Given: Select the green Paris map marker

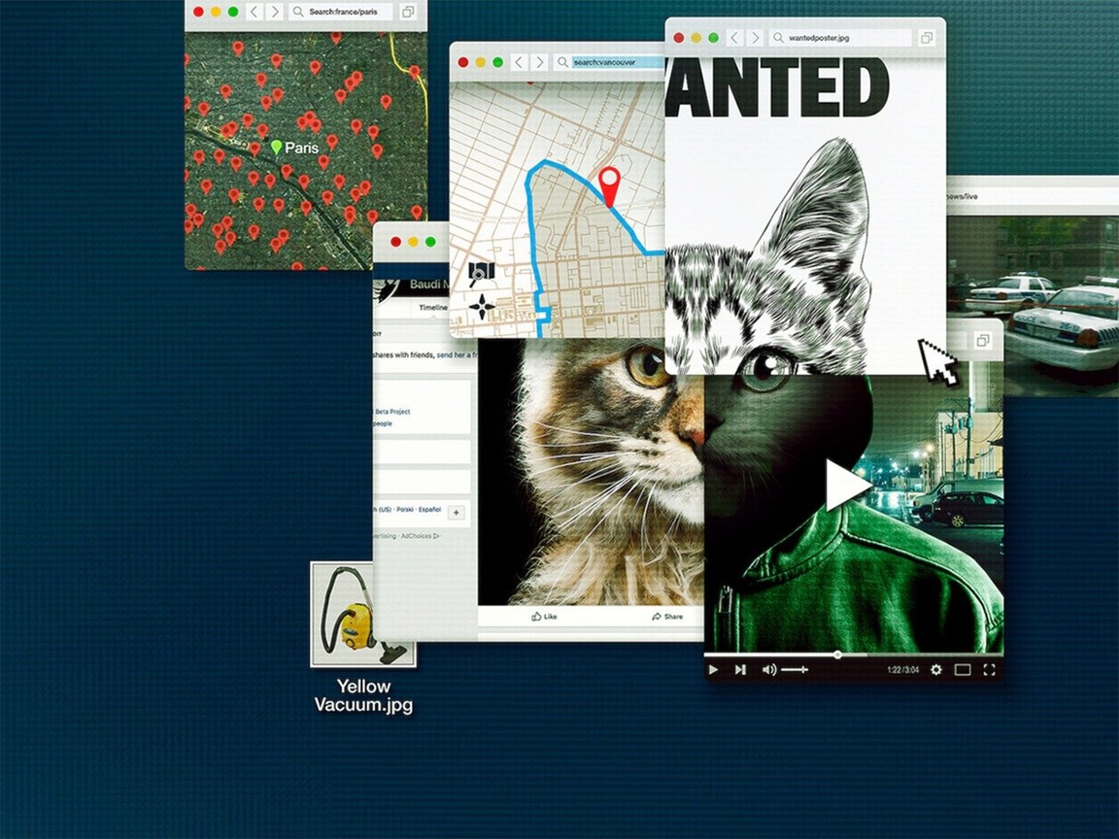Looking at the screenshot, I should pyautogui.click(x=276, y=147).
